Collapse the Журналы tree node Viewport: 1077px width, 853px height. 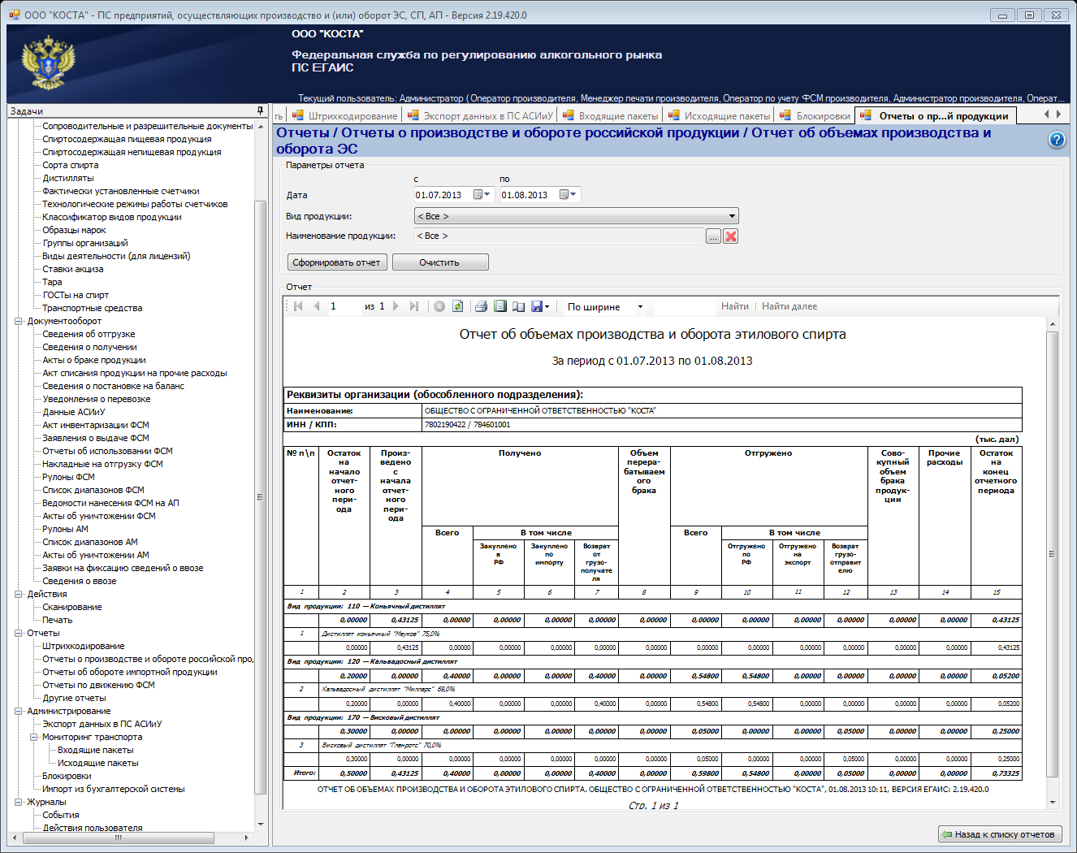point(19,802)
